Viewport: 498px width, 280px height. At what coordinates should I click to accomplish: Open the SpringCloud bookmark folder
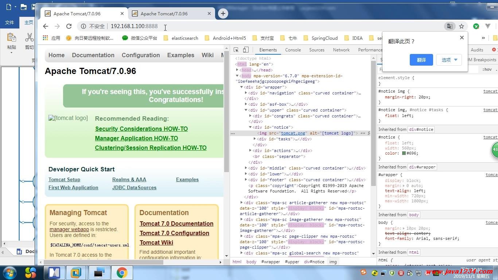(320, 38)
